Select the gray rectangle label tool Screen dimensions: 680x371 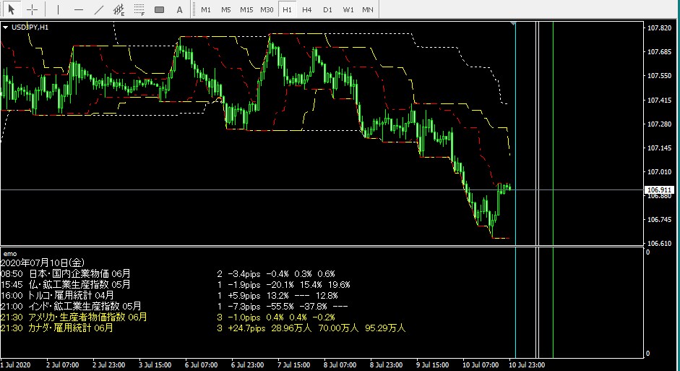[x=159, y=9]
